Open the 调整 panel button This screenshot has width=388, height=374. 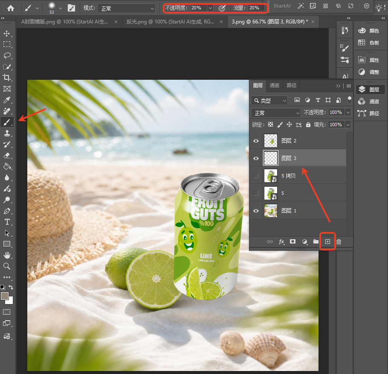pos(369,72)
